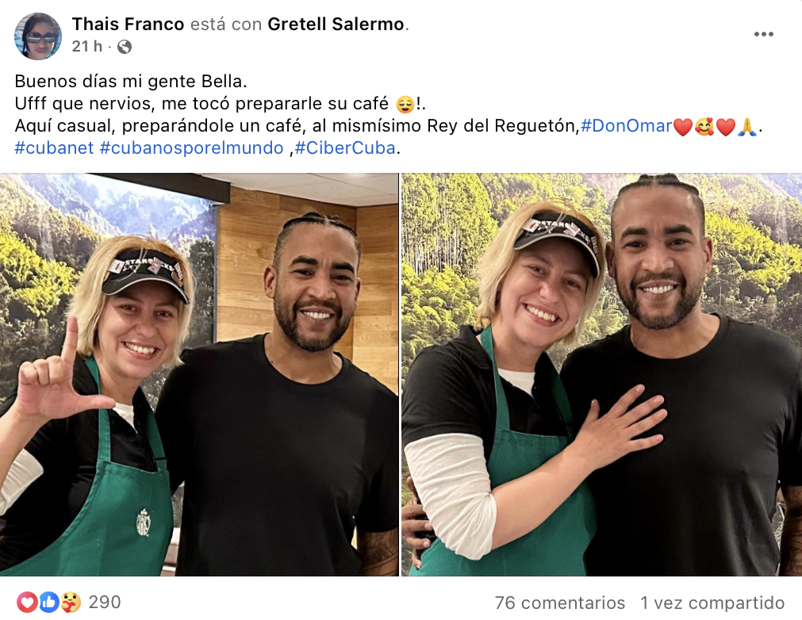This screenshot has width=802, height=620.
Task: Click the 1 vez compartido count
Action: (x=712, y=603)
